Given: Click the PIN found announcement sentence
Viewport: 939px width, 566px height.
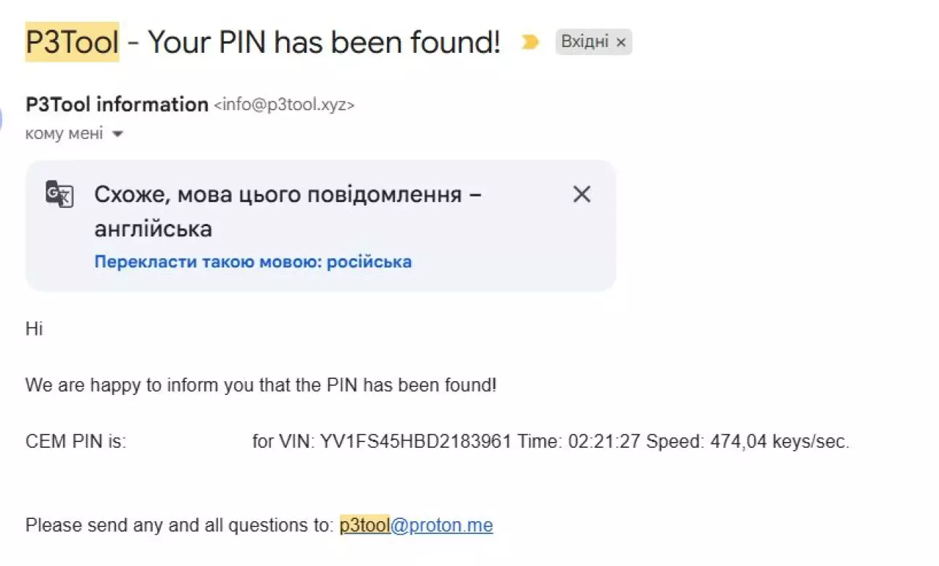Looking at the screenshot, I should (261, 385).
